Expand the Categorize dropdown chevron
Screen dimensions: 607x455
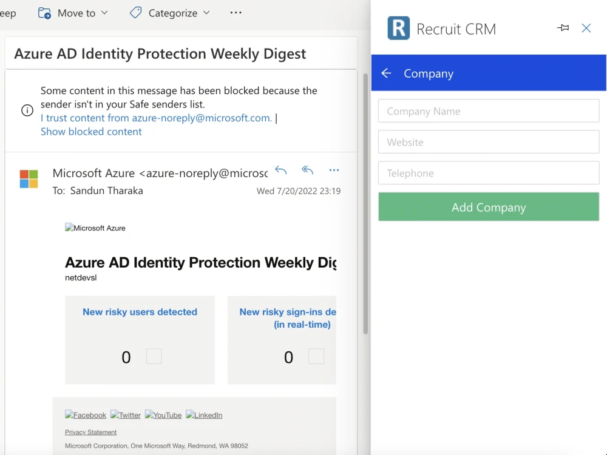206,12
